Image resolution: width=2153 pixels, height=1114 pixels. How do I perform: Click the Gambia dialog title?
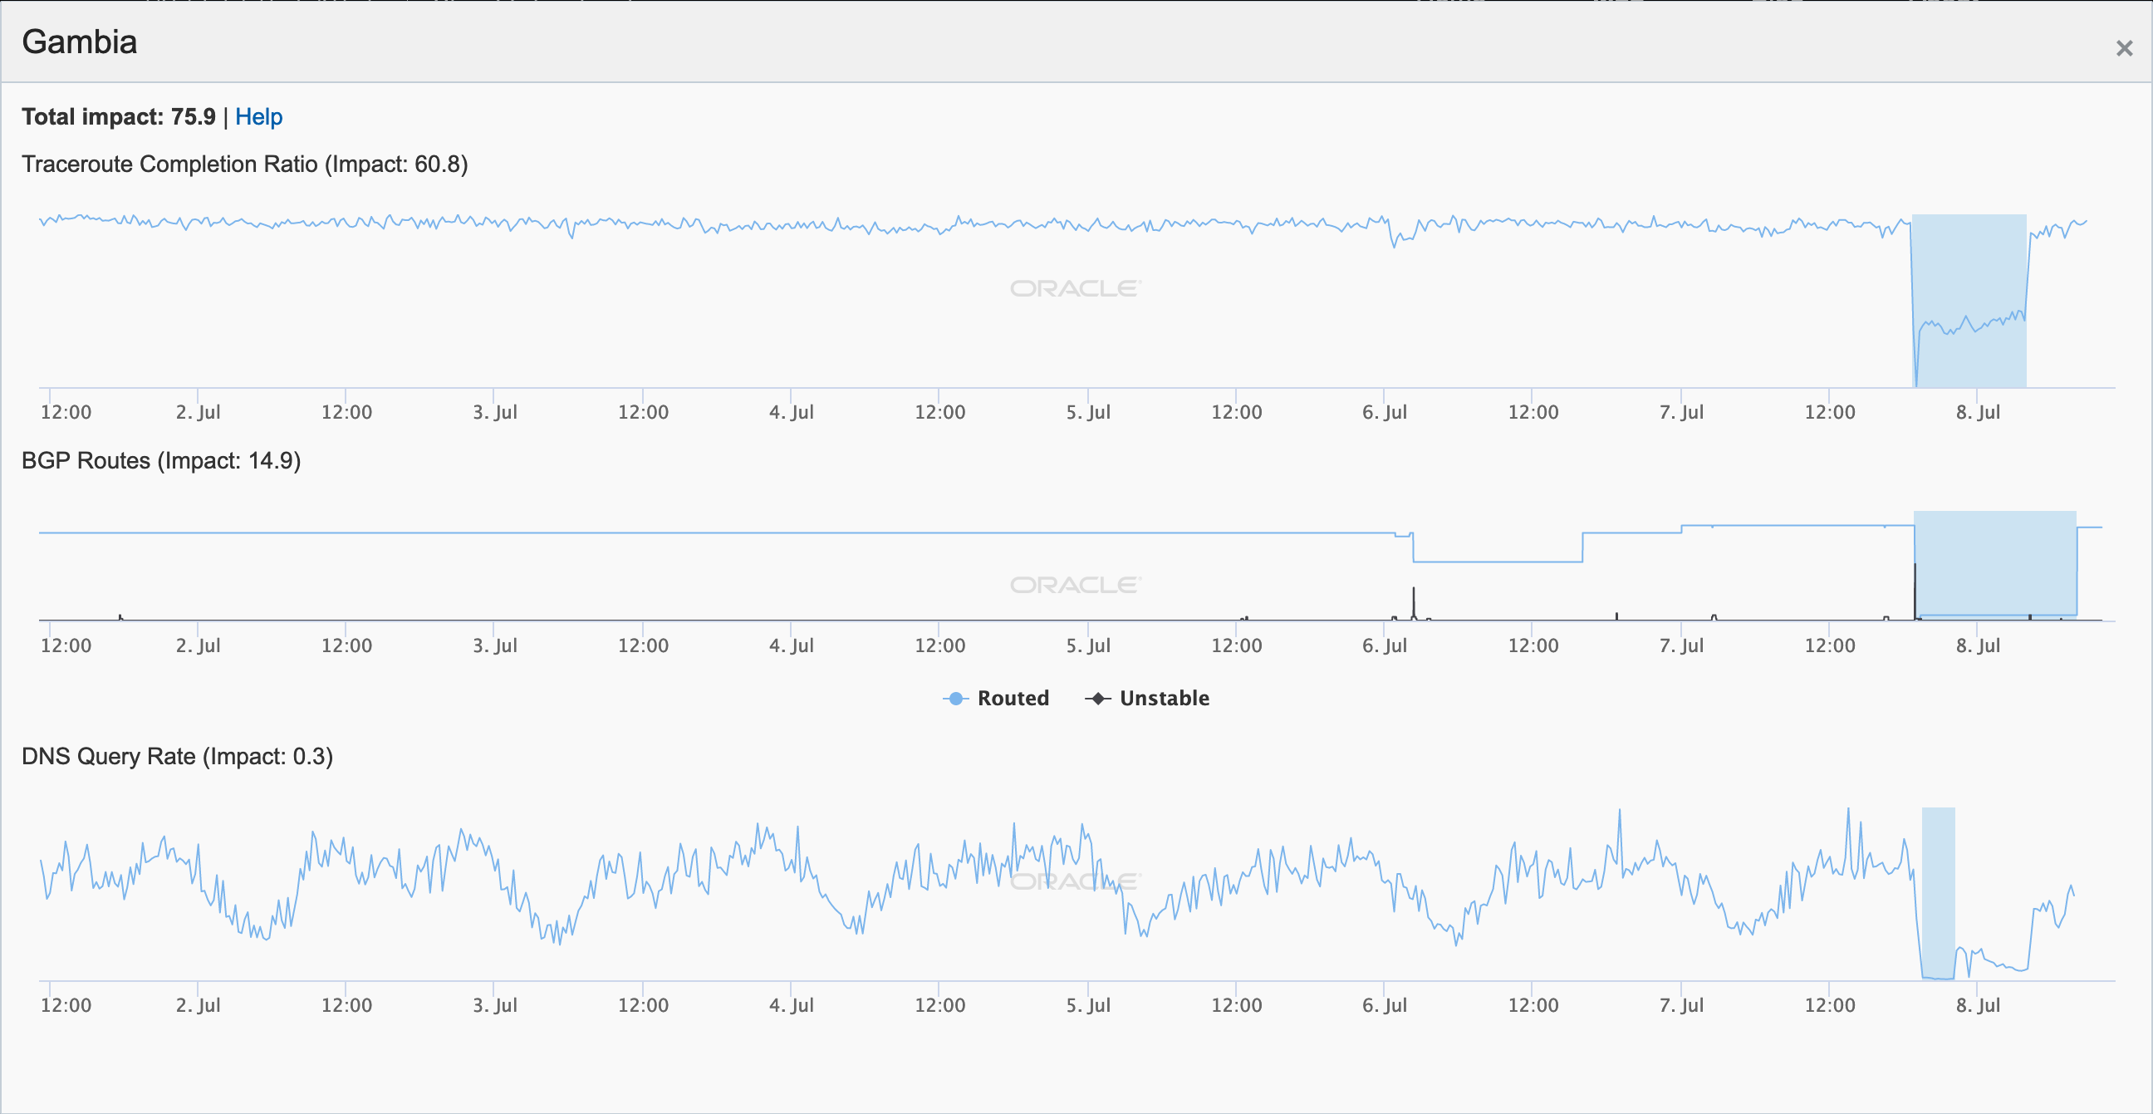(80, 42)
